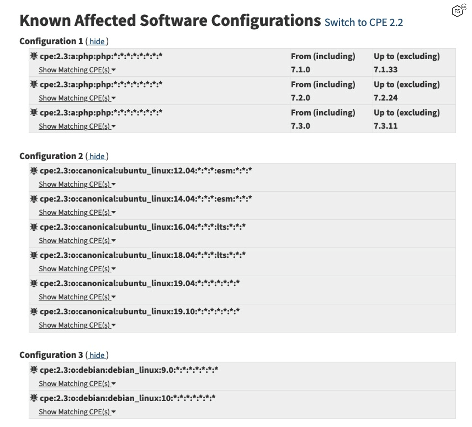Click the F5 Labs logo icon
The height and width of the screenshot is (427, 472).
(458, 11)
